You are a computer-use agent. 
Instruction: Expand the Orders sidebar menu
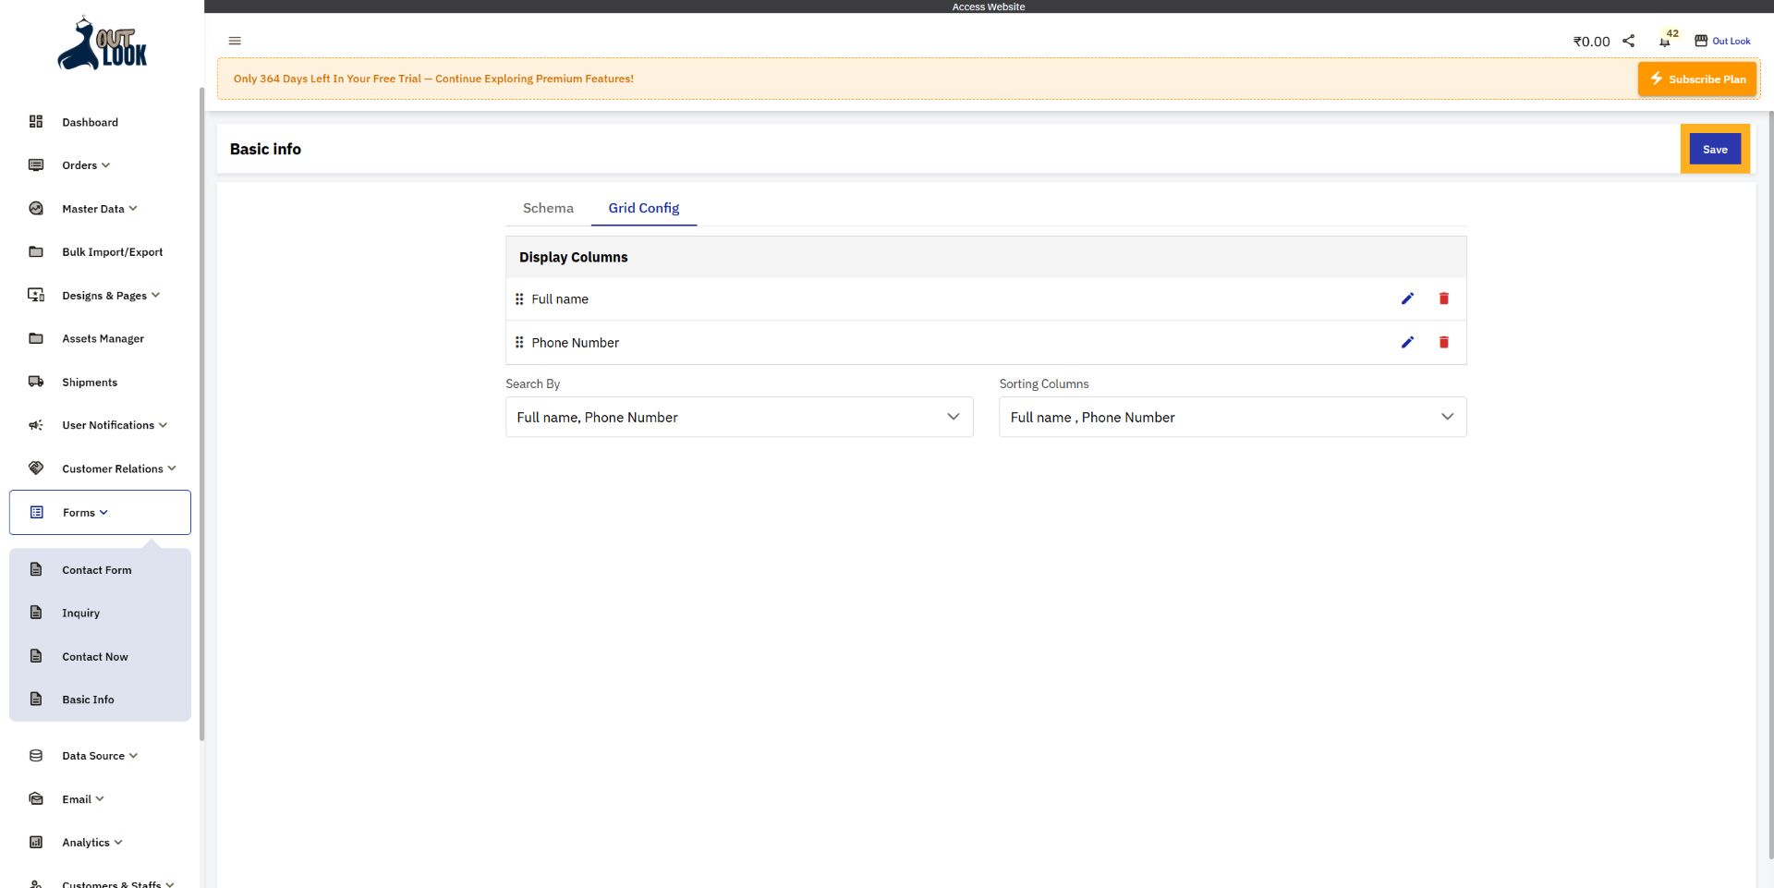(86, 165)
